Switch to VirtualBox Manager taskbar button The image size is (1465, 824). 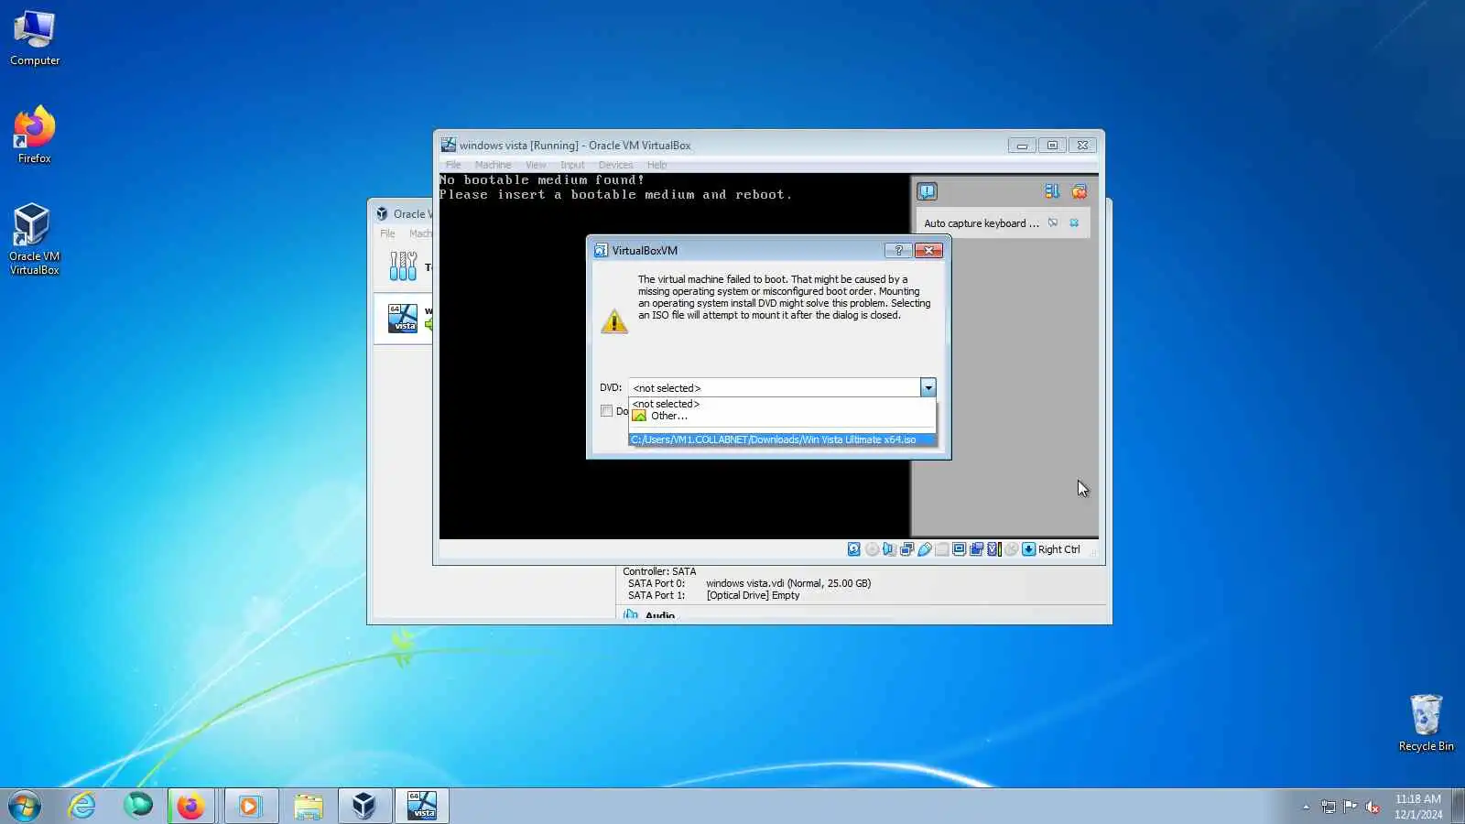(x=364, y=806)
